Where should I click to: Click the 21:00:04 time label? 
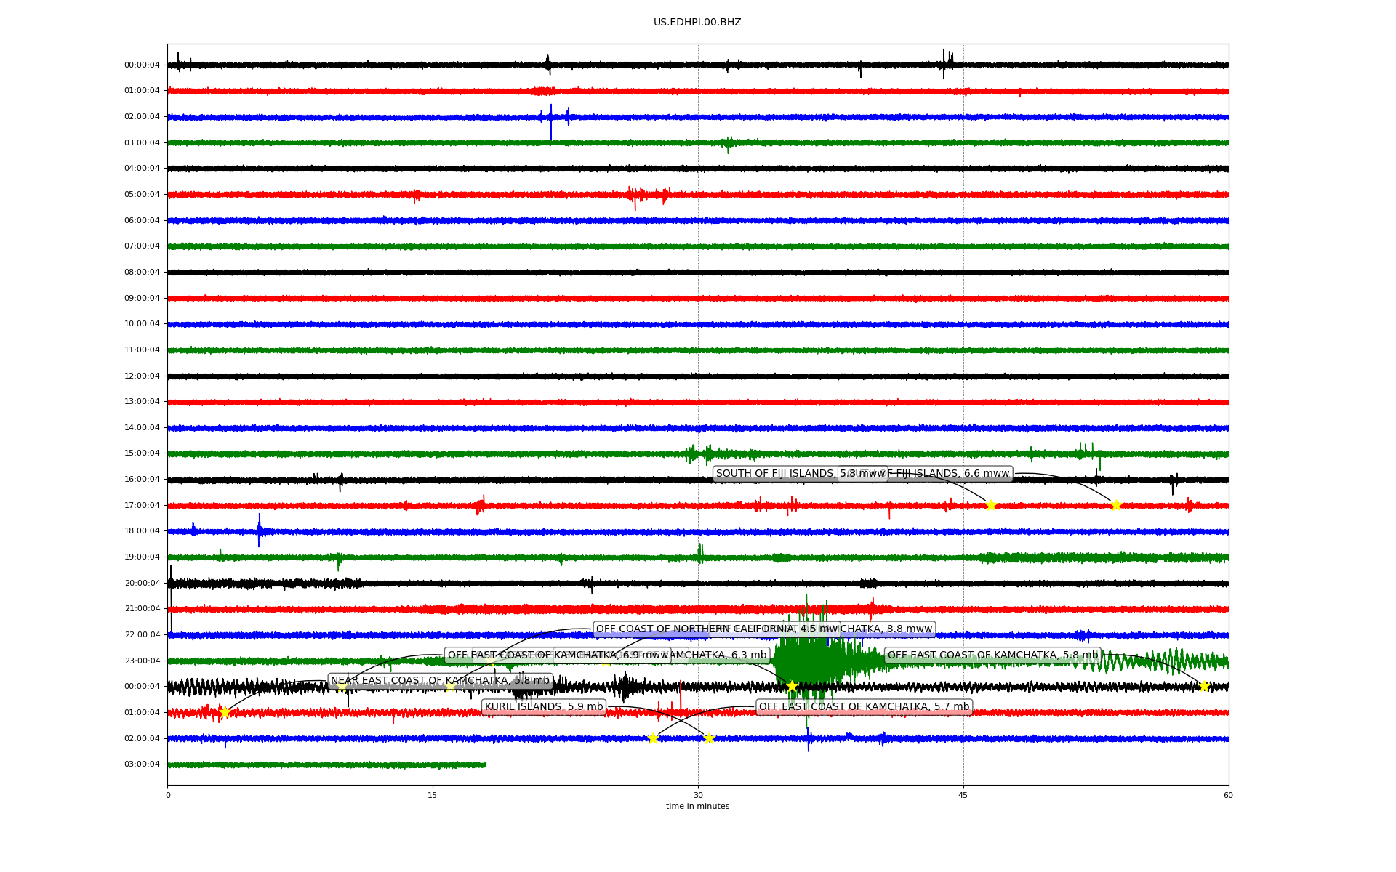142,609
